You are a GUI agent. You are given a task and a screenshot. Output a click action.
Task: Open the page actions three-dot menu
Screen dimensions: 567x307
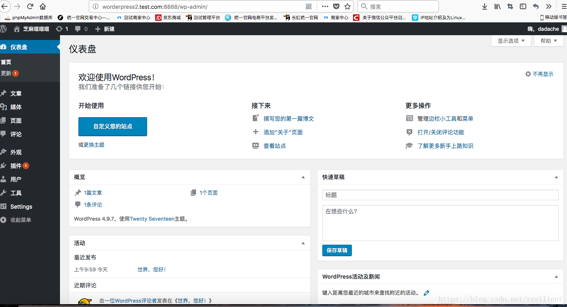point(325,6)
